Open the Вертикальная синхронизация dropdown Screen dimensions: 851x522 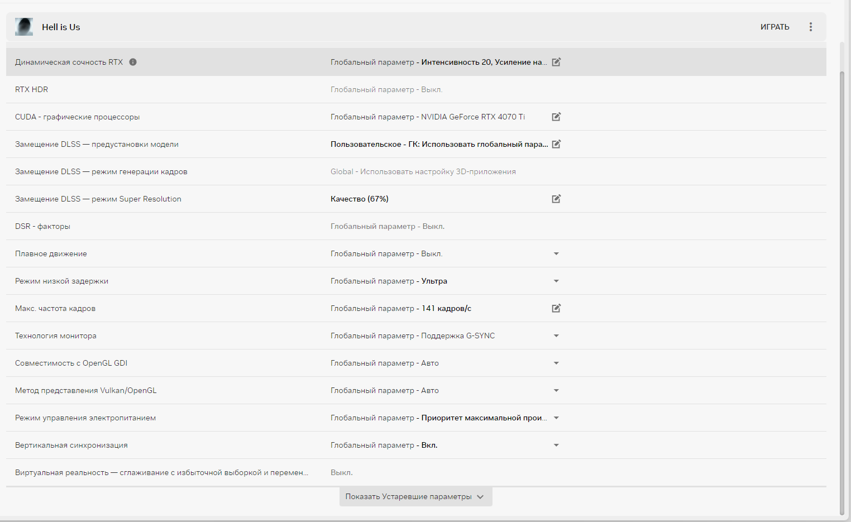tap(556, 445)
